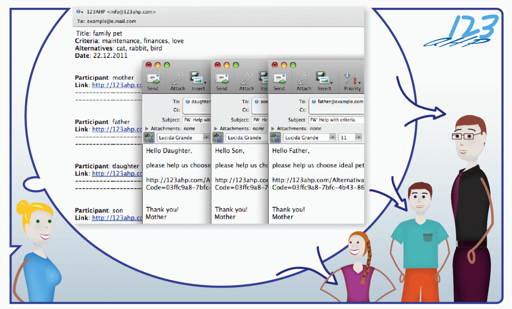The image size is (512, 309).
Task: Open the 123ahp link for participant mother
Action: pos(117,85)
